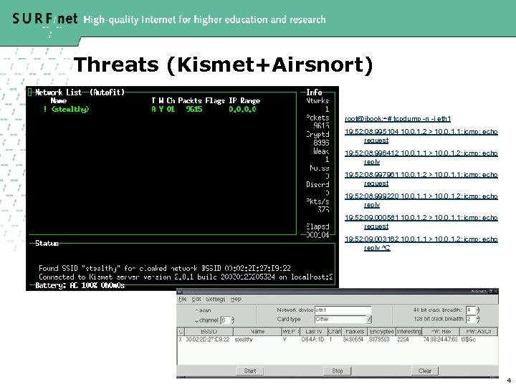Sort by Name column header in AirSnort
516x387 pixels.
pos(257,331)
